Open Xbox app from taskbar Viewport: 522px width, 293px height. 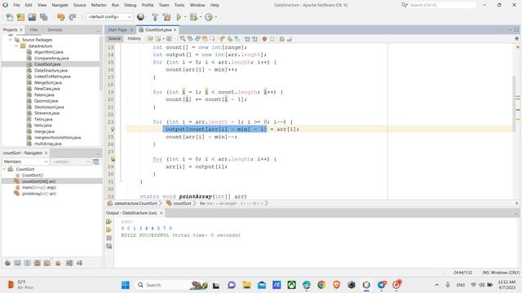[292, 285]
